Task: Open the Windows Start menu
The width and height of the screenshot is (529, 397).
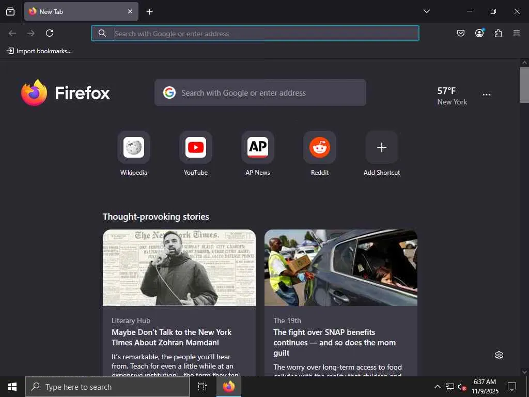Action: click(x=12, y=387)
